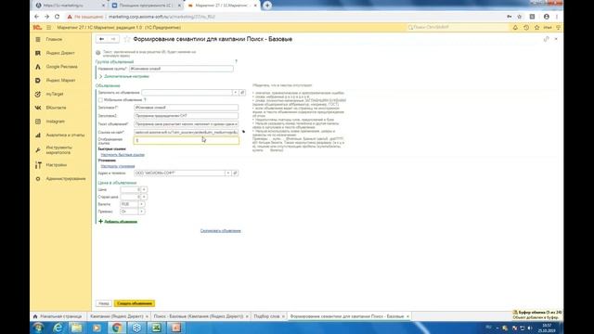
Task: Open Настроить уточнения link
Action: click(x=118, y=166)
